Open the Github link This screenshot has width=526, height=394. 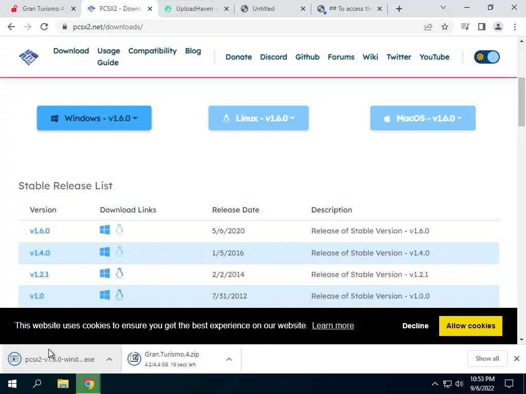pyautogui.click(x=307, y=57)
